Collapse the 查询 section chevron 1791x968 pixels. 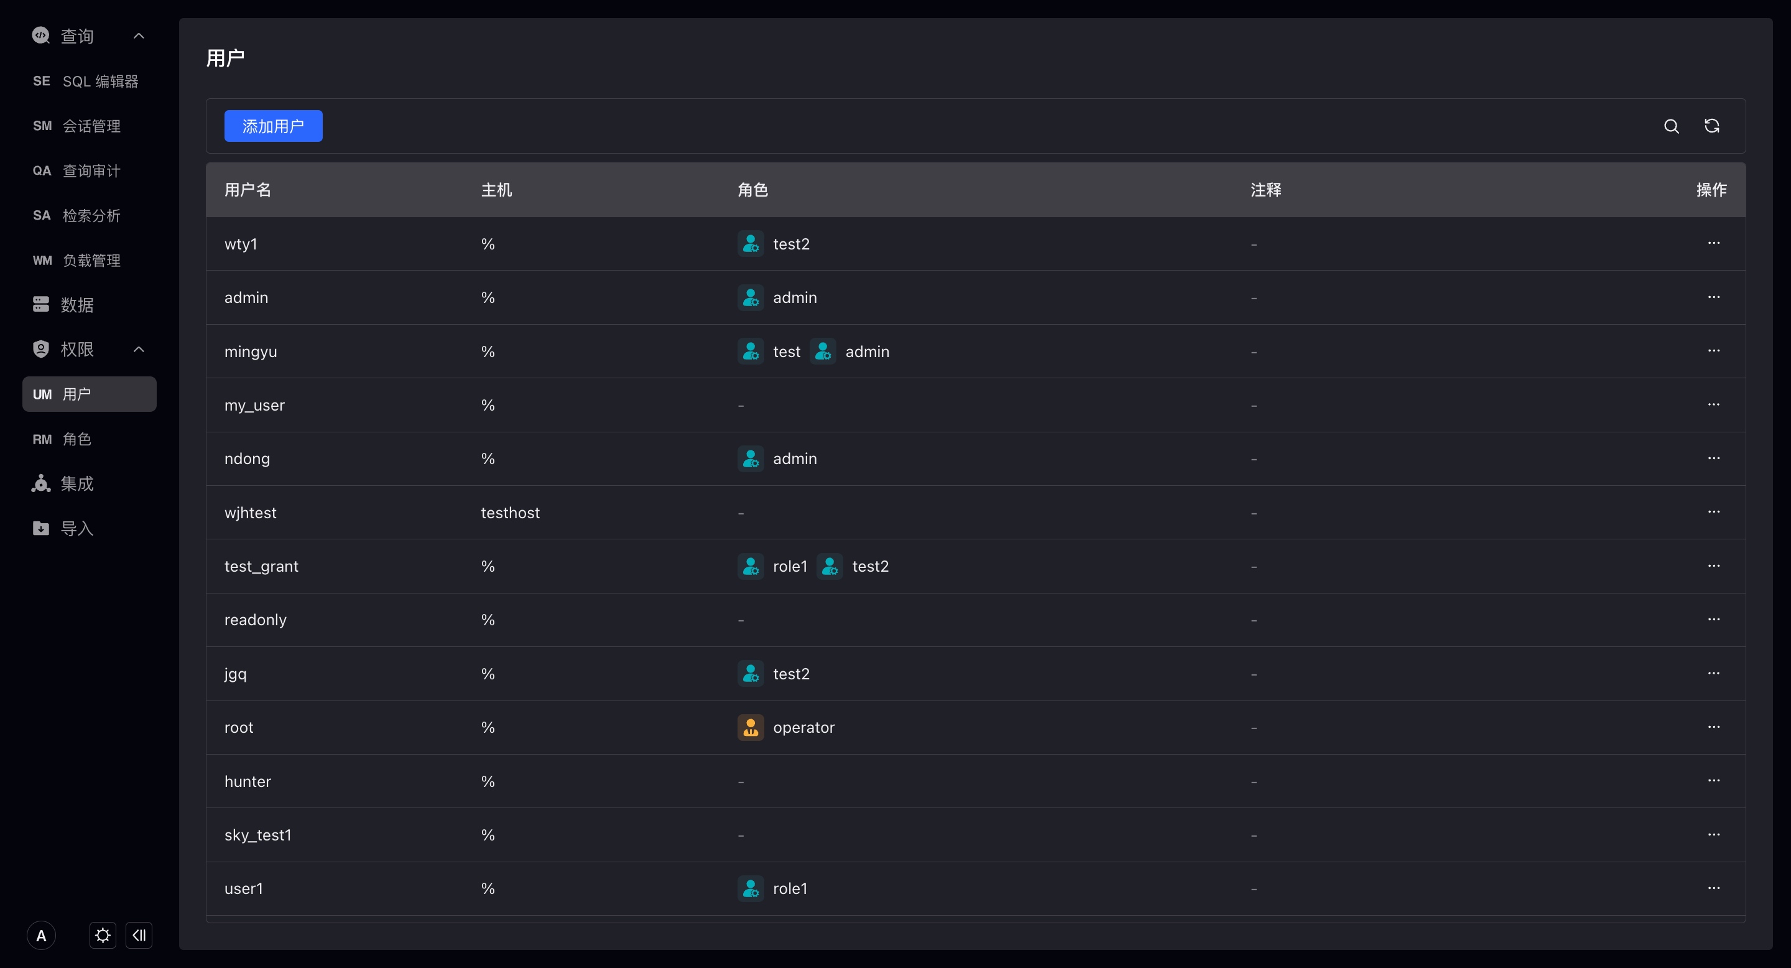click(139, 35)
